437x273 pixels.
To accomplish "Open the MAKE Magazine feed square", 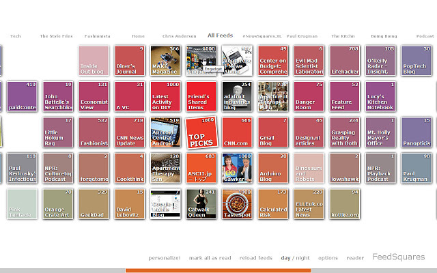I will click(x=165, y=61).
